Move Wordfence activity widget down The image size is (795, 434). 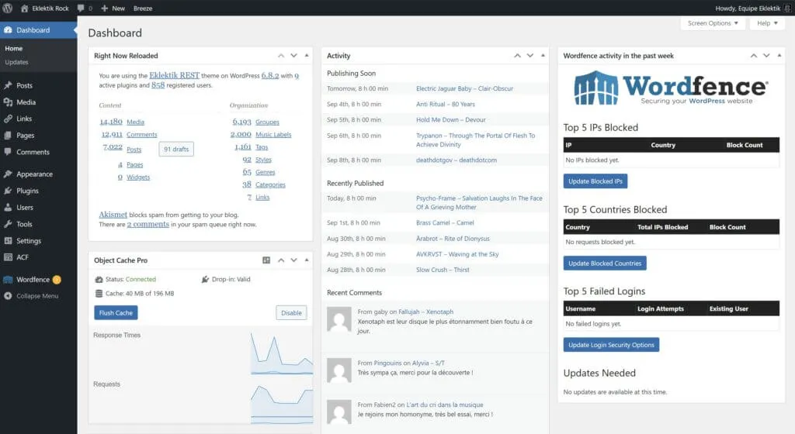click(766, 56)
